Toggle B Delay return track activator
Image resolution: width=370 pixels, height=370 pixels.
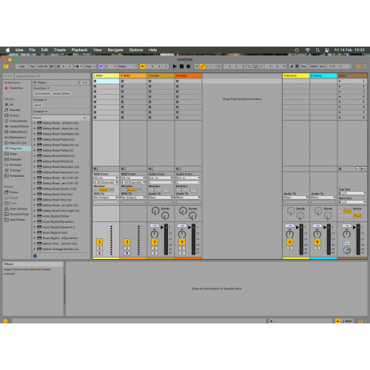point(317,242)
